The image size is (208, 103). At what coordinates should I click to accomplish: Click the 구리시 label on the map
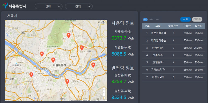[x=91, y=51]
